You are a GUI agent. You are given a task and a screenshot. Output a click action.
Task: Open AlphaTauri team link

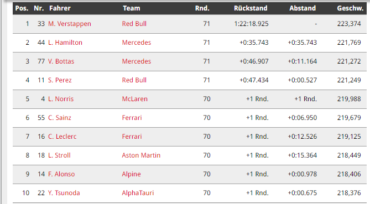click(x=138, y=193)
